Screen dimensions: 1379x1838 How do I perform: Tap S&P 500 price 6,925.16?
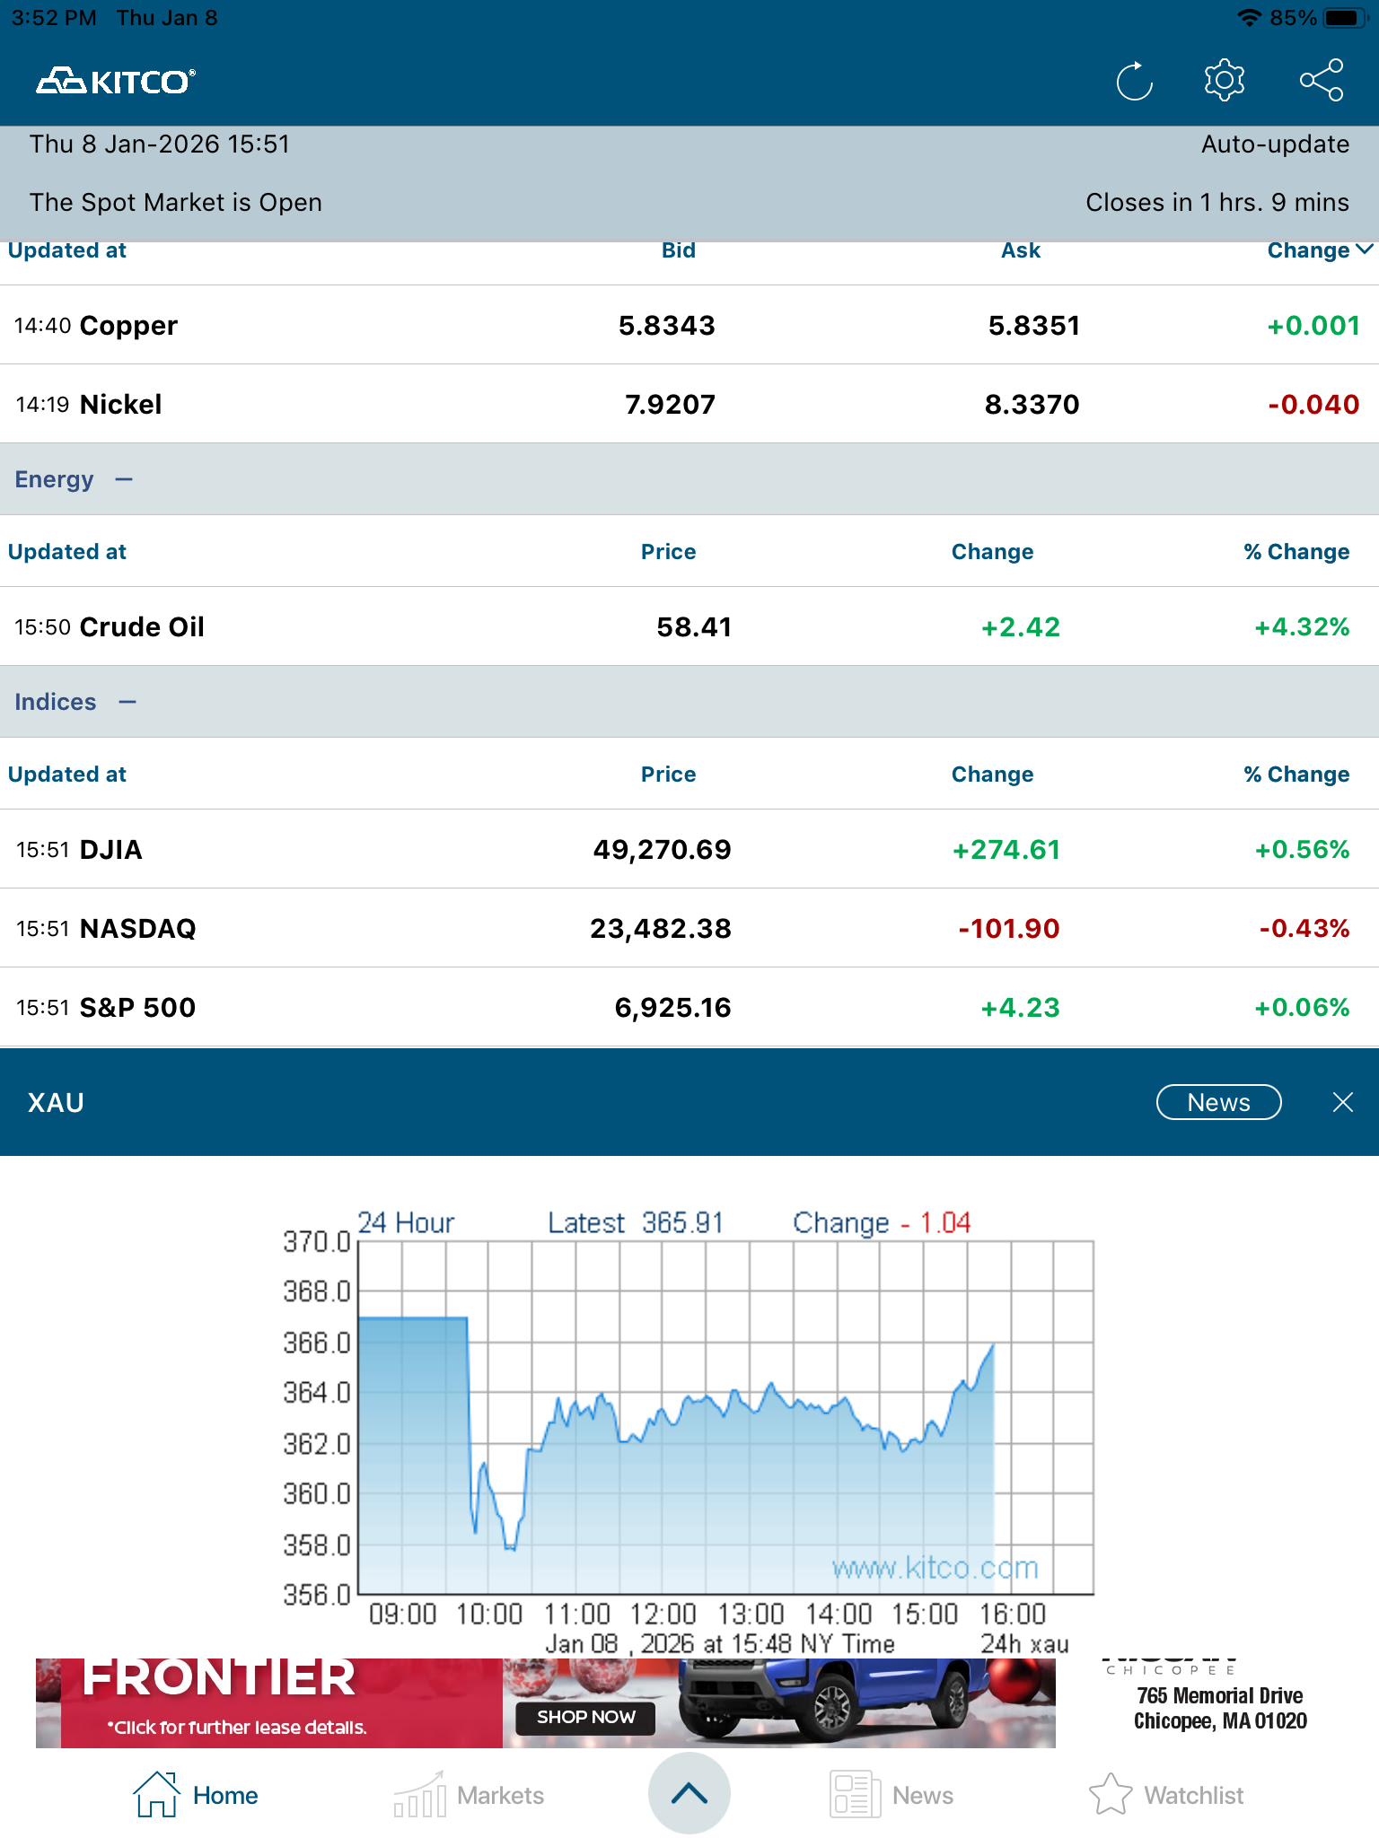[673, 1007]
